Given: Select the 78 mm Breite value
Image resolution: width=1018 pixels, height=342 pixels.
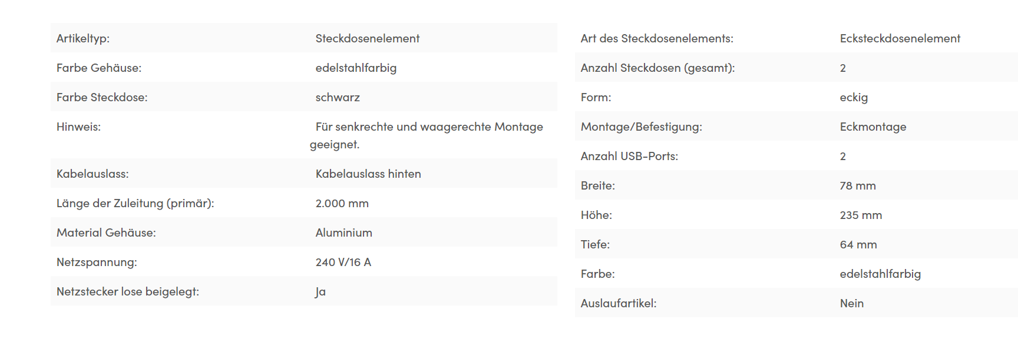Looking at the screenshot, I should (857, 185).
